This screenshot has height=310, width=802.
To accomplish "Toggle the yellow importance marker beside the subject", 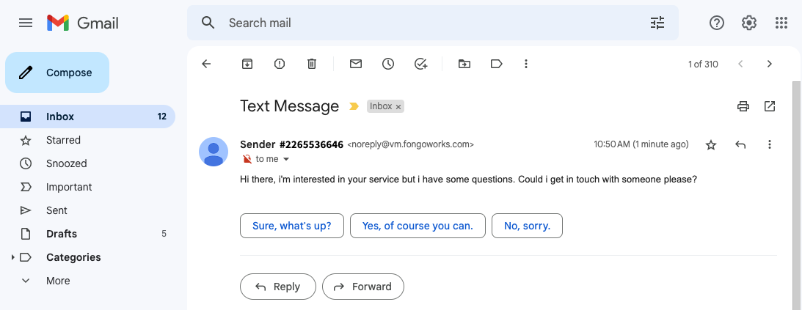I will coord(354,106).
